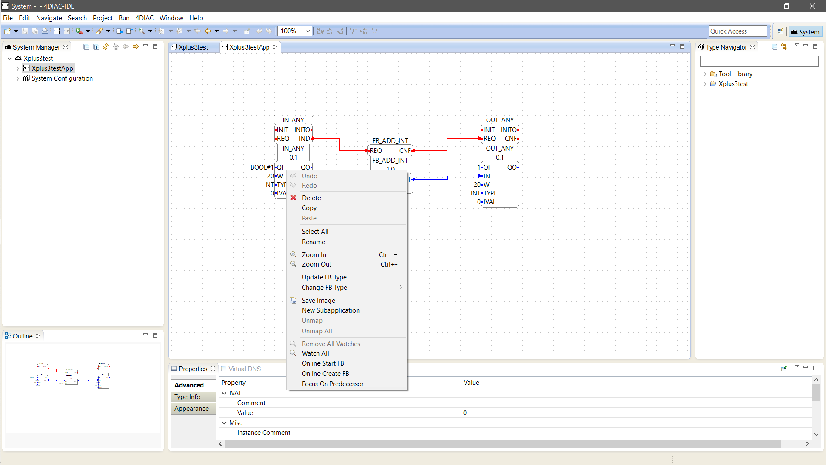Click the Run/Debug launch icon
This screenshot has height=465, width=826.
tap(79, 31)
